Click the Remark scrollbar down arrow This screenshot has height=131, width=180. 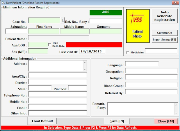[x=176, y=113]
